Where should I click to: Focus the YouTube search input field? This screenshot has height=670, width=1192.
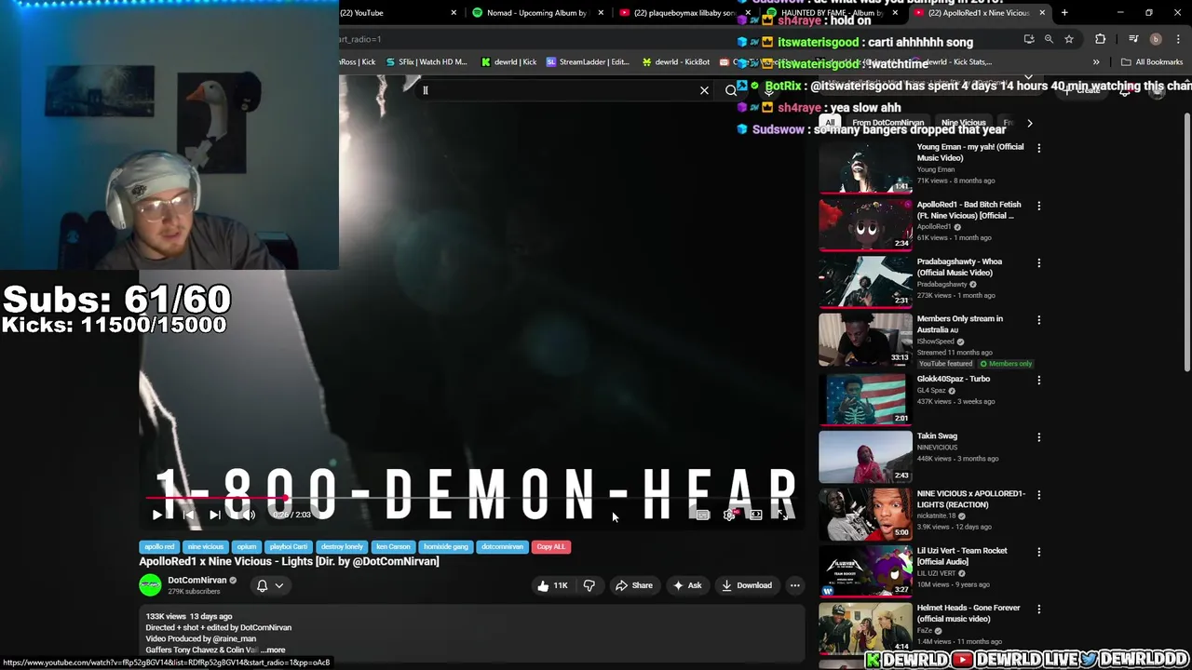pyautogui.click(x=559, y=90)
